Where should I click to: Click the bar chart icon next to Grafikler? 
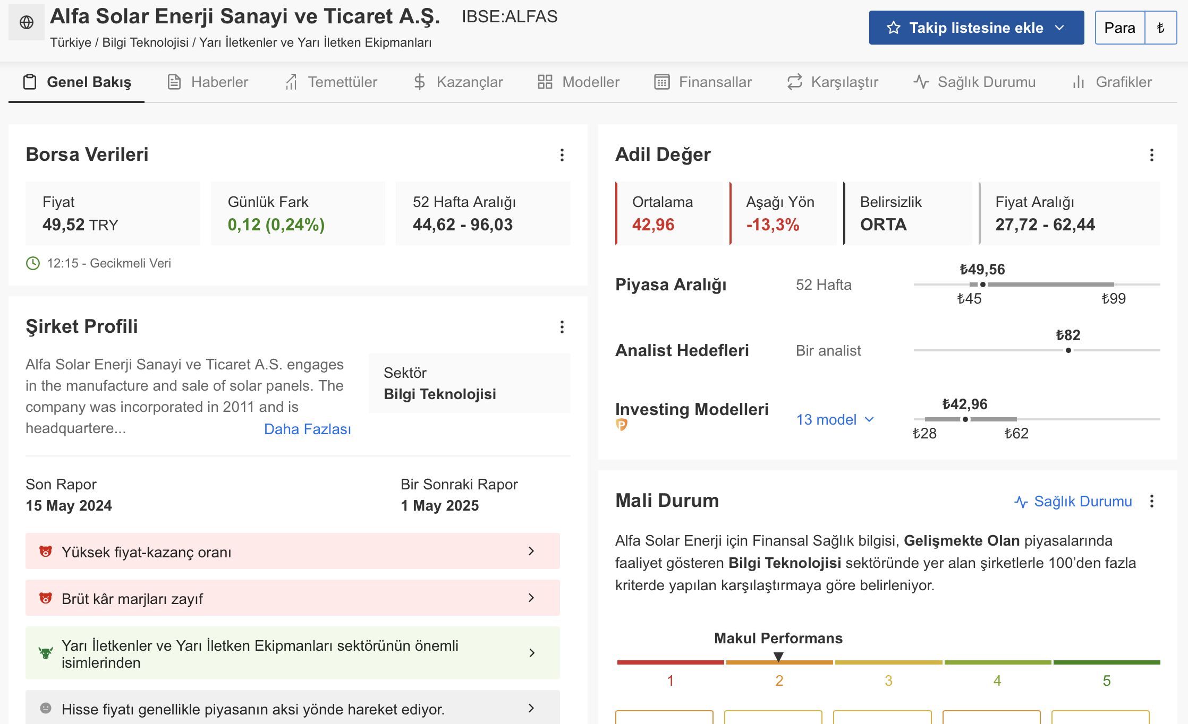click(1079, 82)
